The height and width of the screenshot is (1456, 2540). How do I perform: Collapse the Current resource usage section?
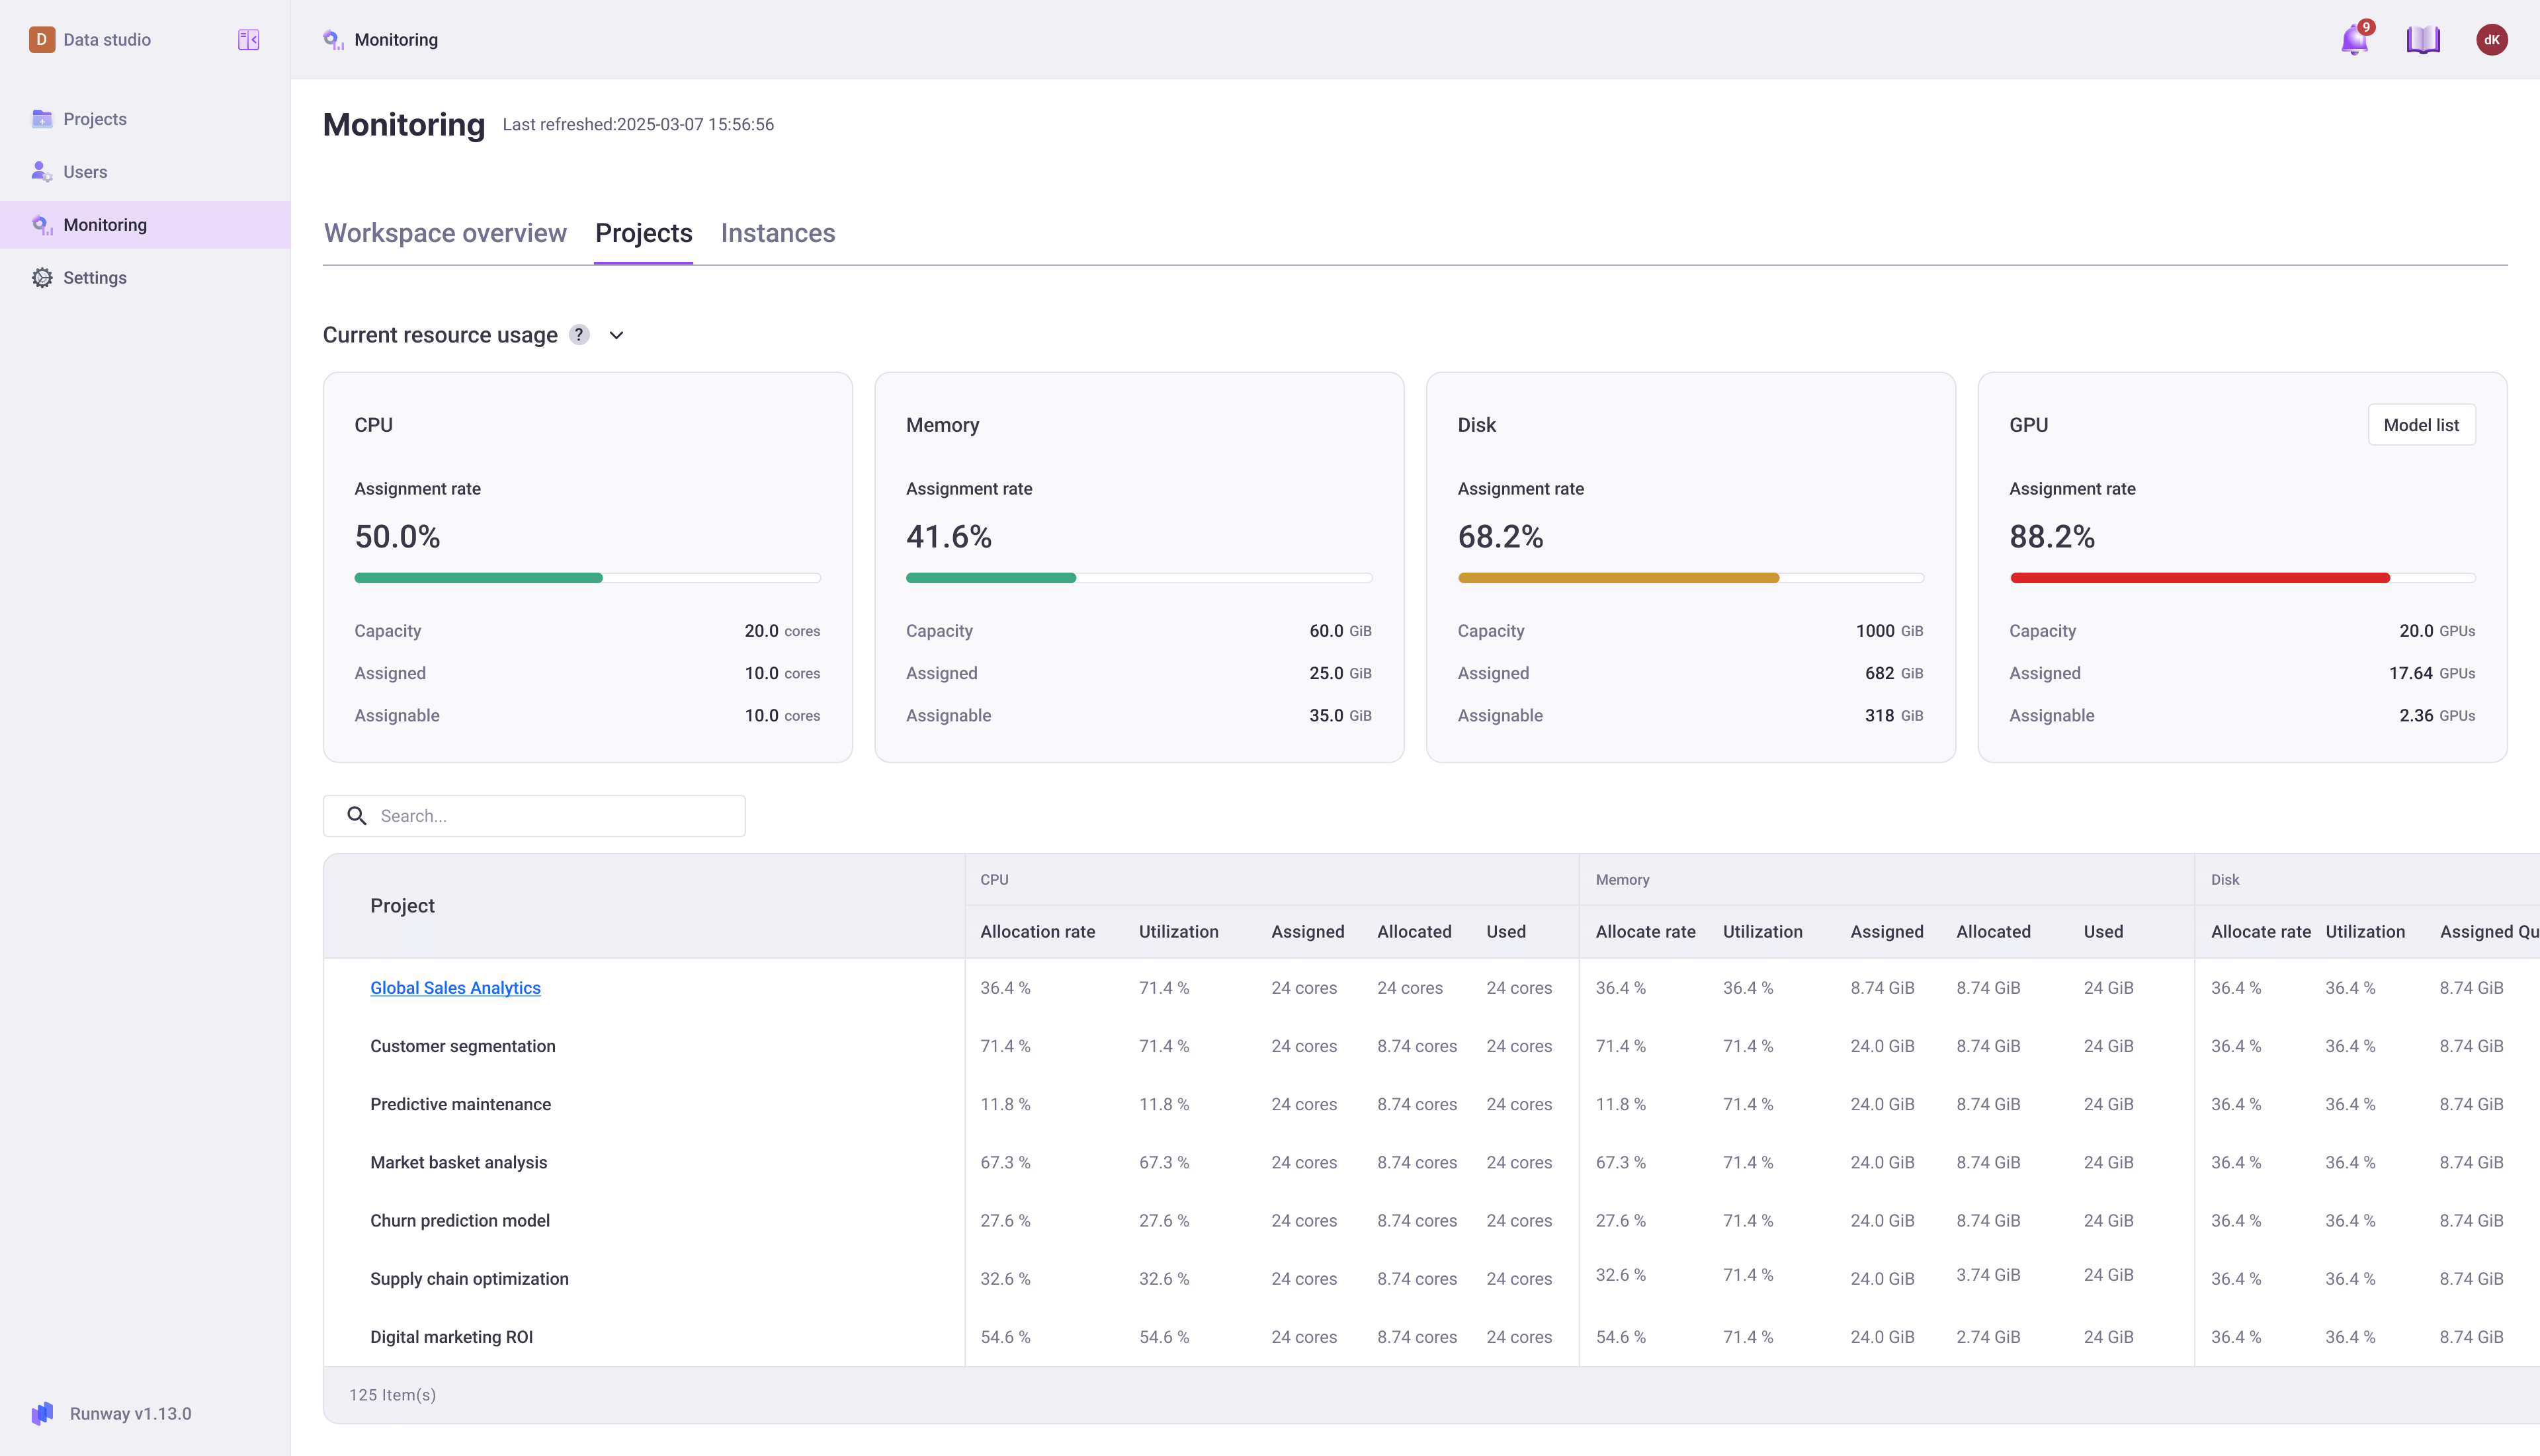tap(616, 335)
